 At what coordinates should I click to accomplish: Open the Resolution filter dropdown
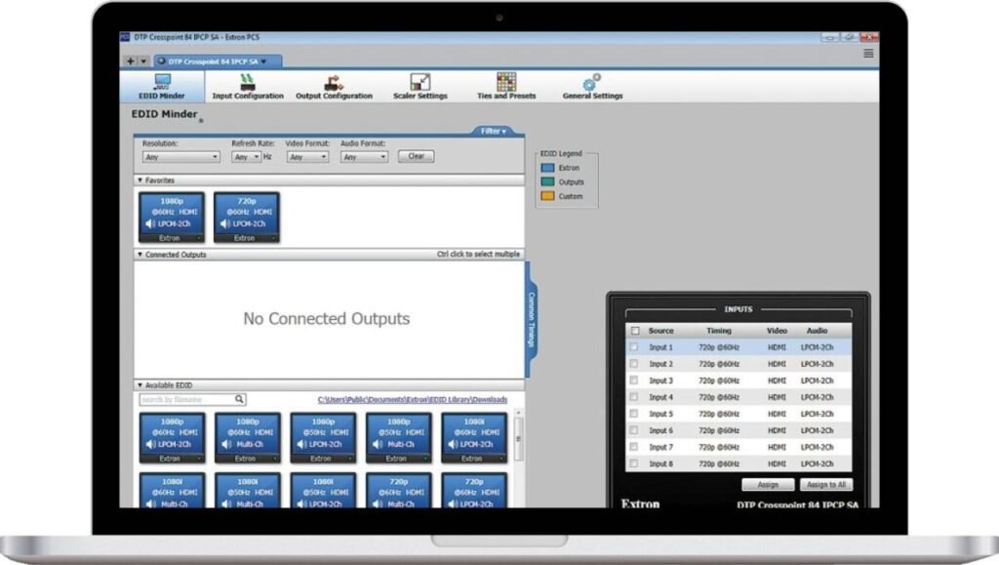point(180,157)
